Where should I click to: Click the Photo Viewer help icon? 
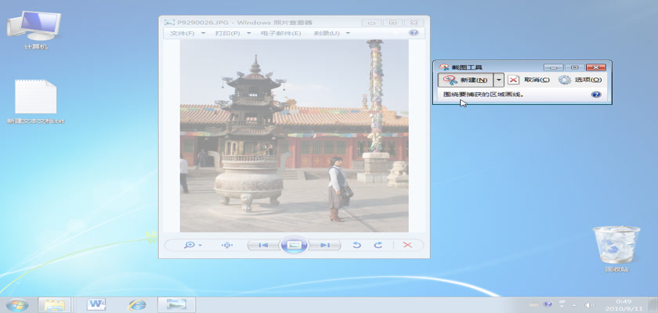414,34
